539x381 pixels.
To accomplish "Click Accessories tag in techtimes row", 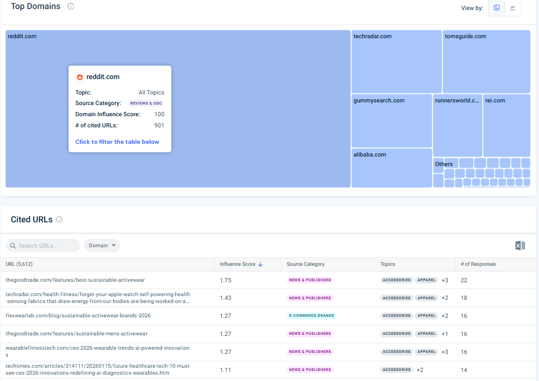I will pos(396,370).
